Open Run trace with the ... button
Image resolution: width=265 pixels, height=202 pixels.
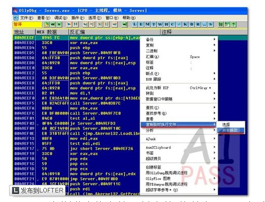204,25
